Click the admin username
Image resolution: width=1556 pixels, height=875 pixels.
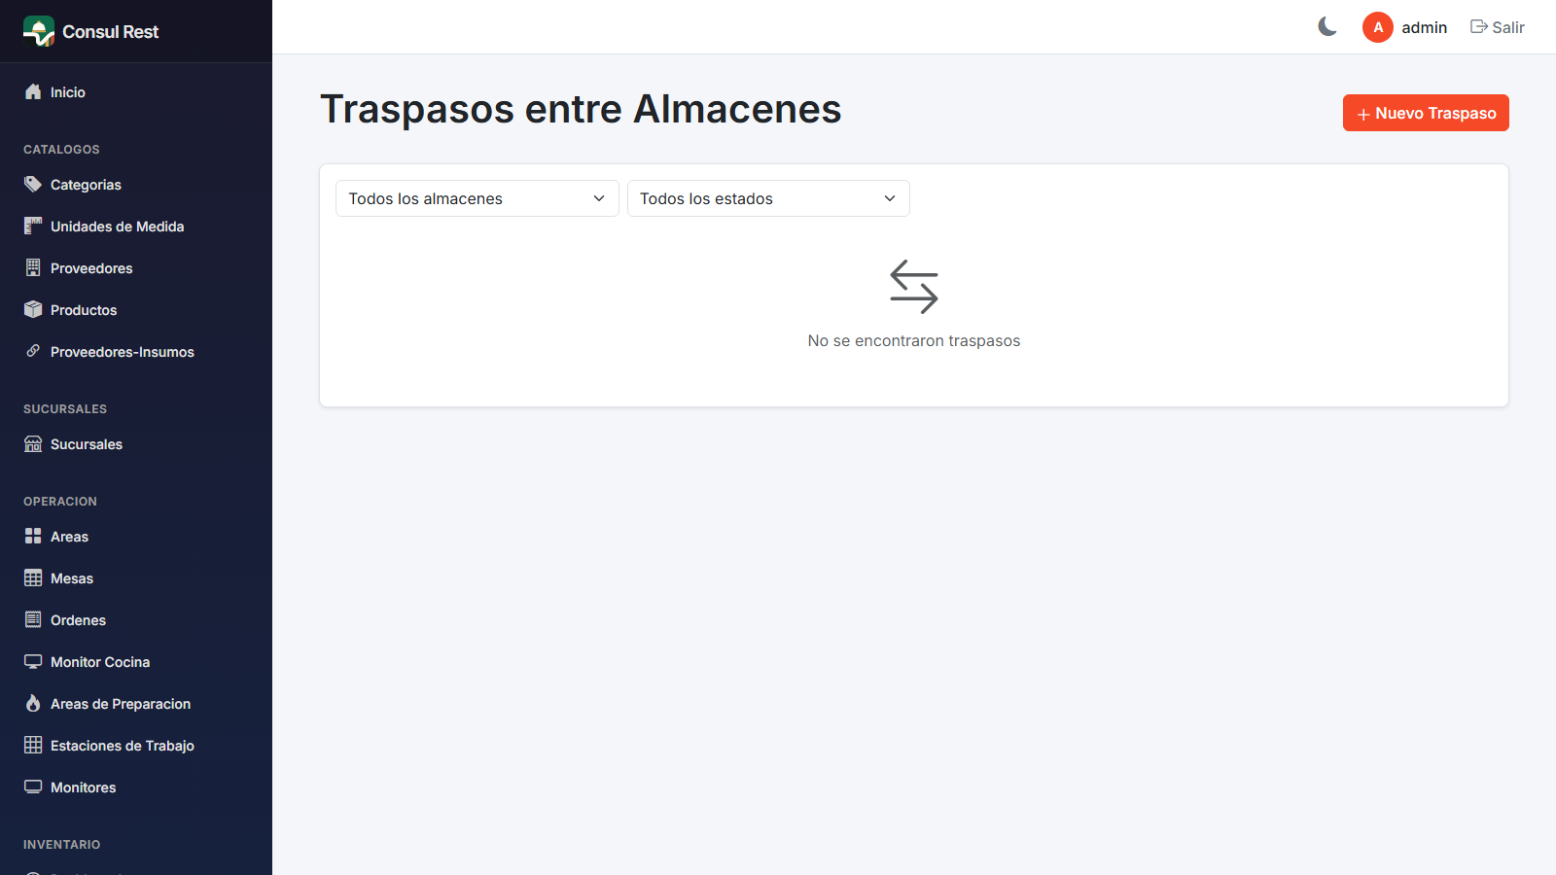1425,27
